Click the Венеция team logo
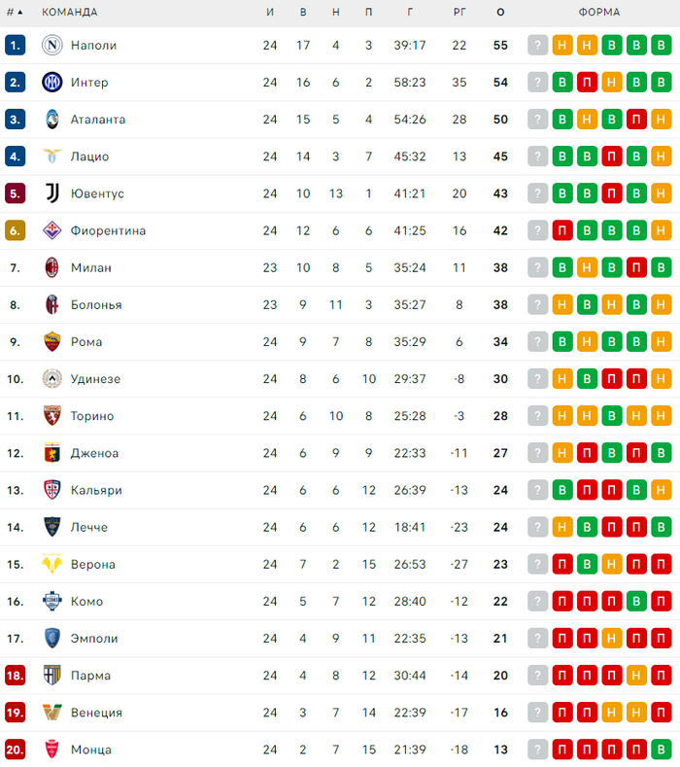680x767 pixels. tap(51, 712)
